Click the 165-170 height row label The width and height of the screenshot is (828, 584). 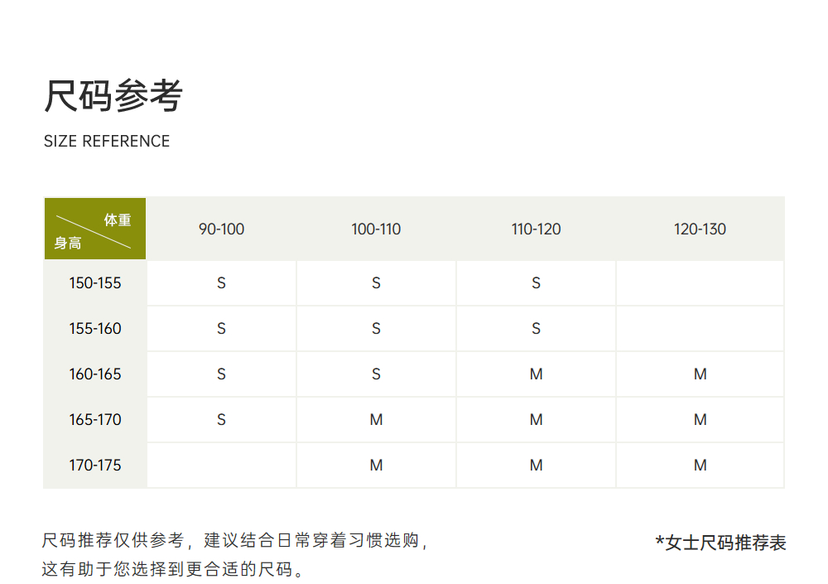point(95,420)
